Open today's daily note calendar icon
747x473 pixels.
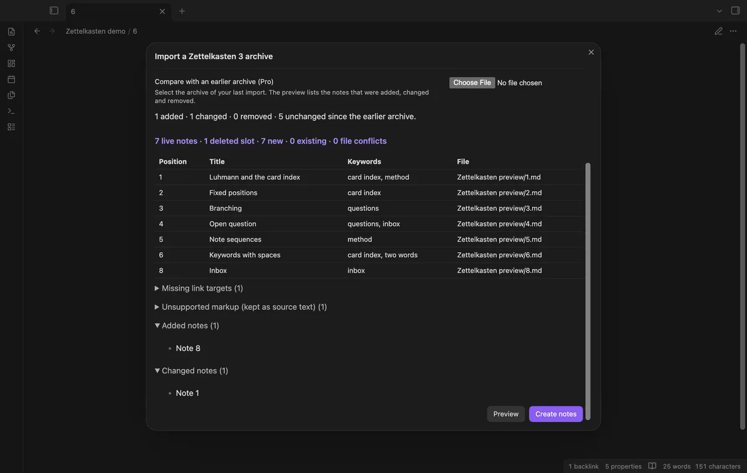[x=11, y=79]
